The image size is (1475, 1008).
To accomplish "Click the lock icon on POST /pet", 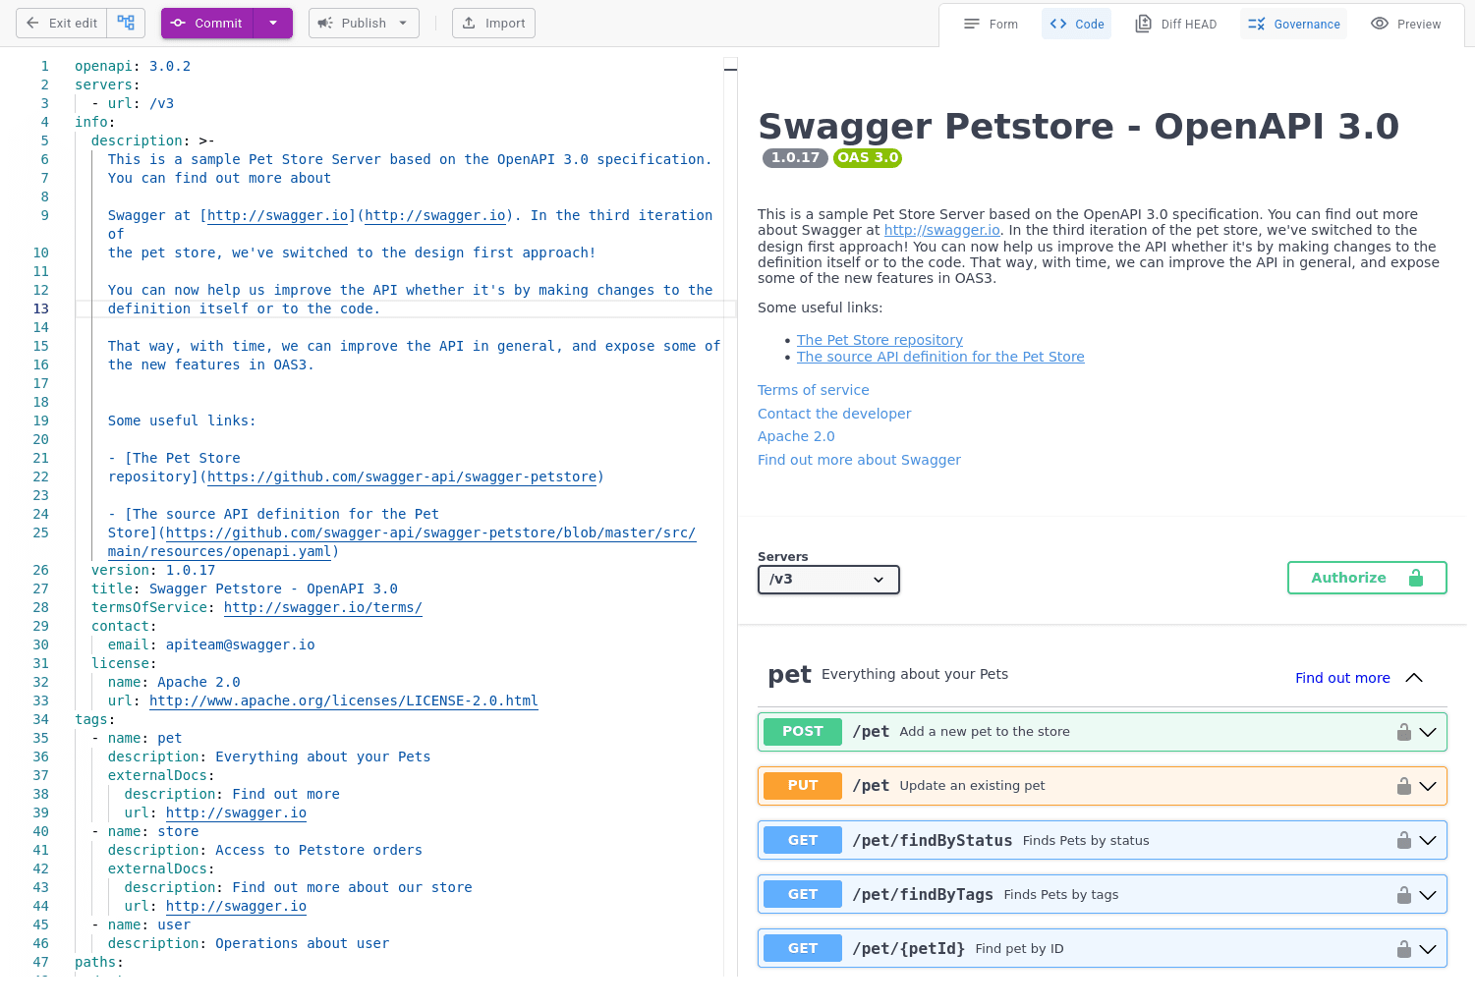I will tap(1404, 732).
